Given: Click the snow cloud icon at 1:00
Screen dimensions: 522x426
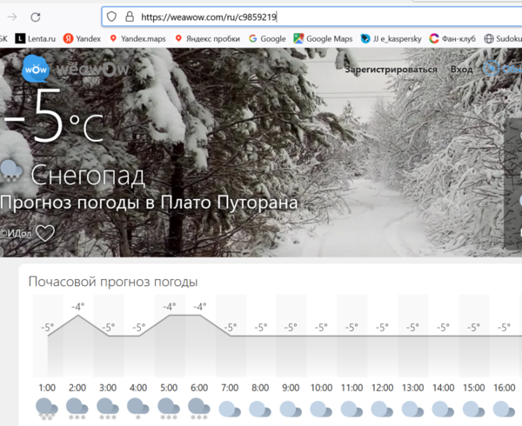Looking at the screenshot, I should pyautogui.click(x=47, y=408).
